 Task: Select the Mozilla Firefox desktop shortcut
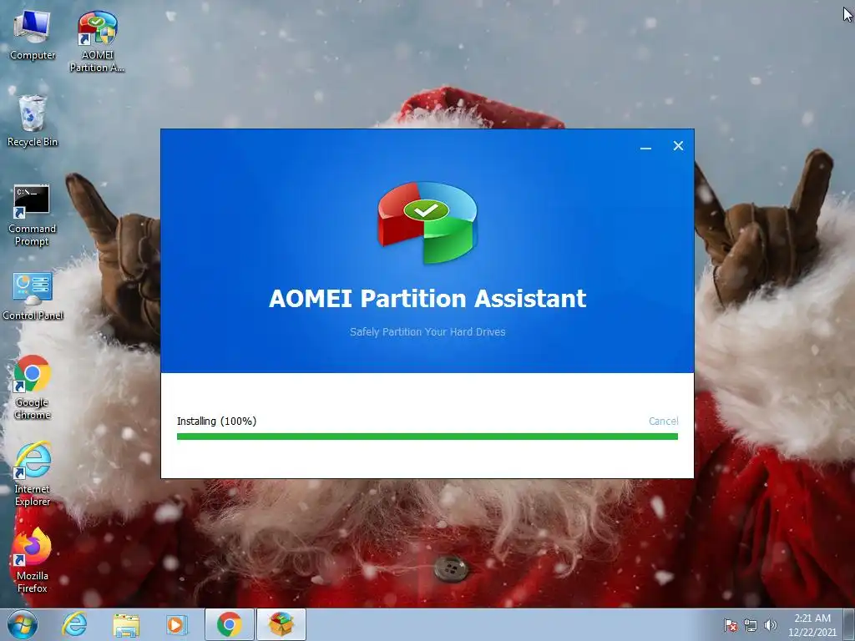33,560
